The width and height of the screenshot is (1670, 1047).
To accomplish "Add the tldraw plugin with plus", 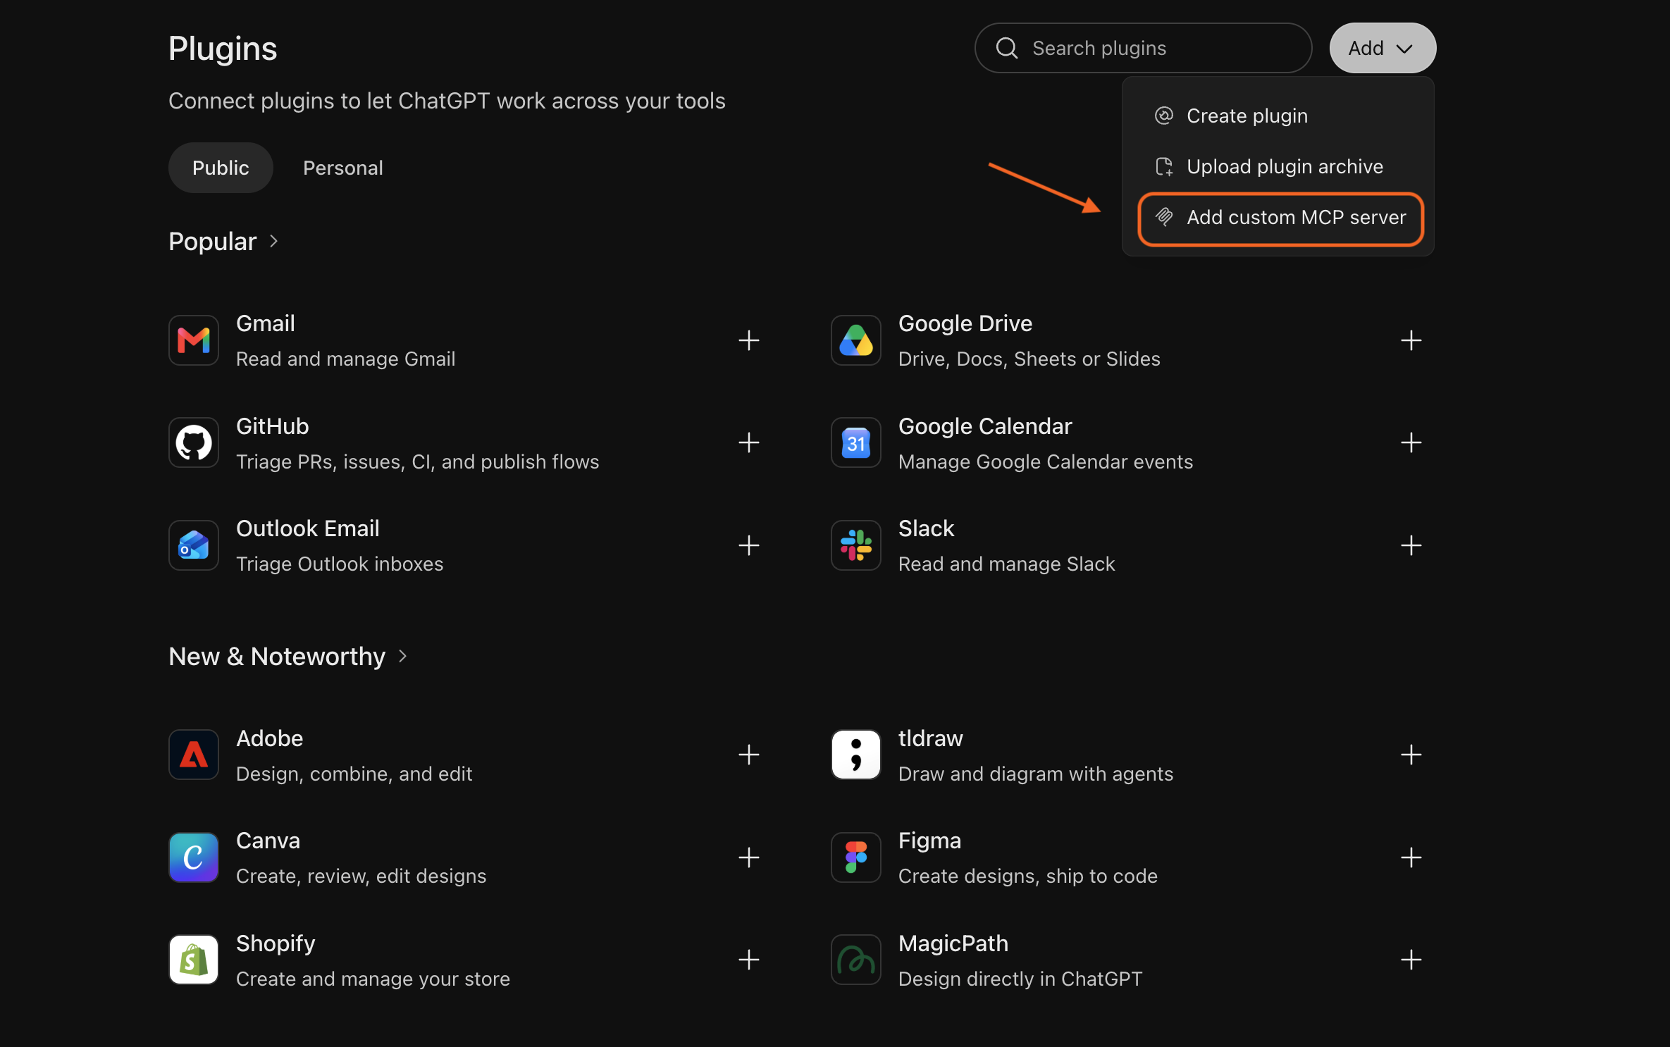I will [x=1411, y=755].
